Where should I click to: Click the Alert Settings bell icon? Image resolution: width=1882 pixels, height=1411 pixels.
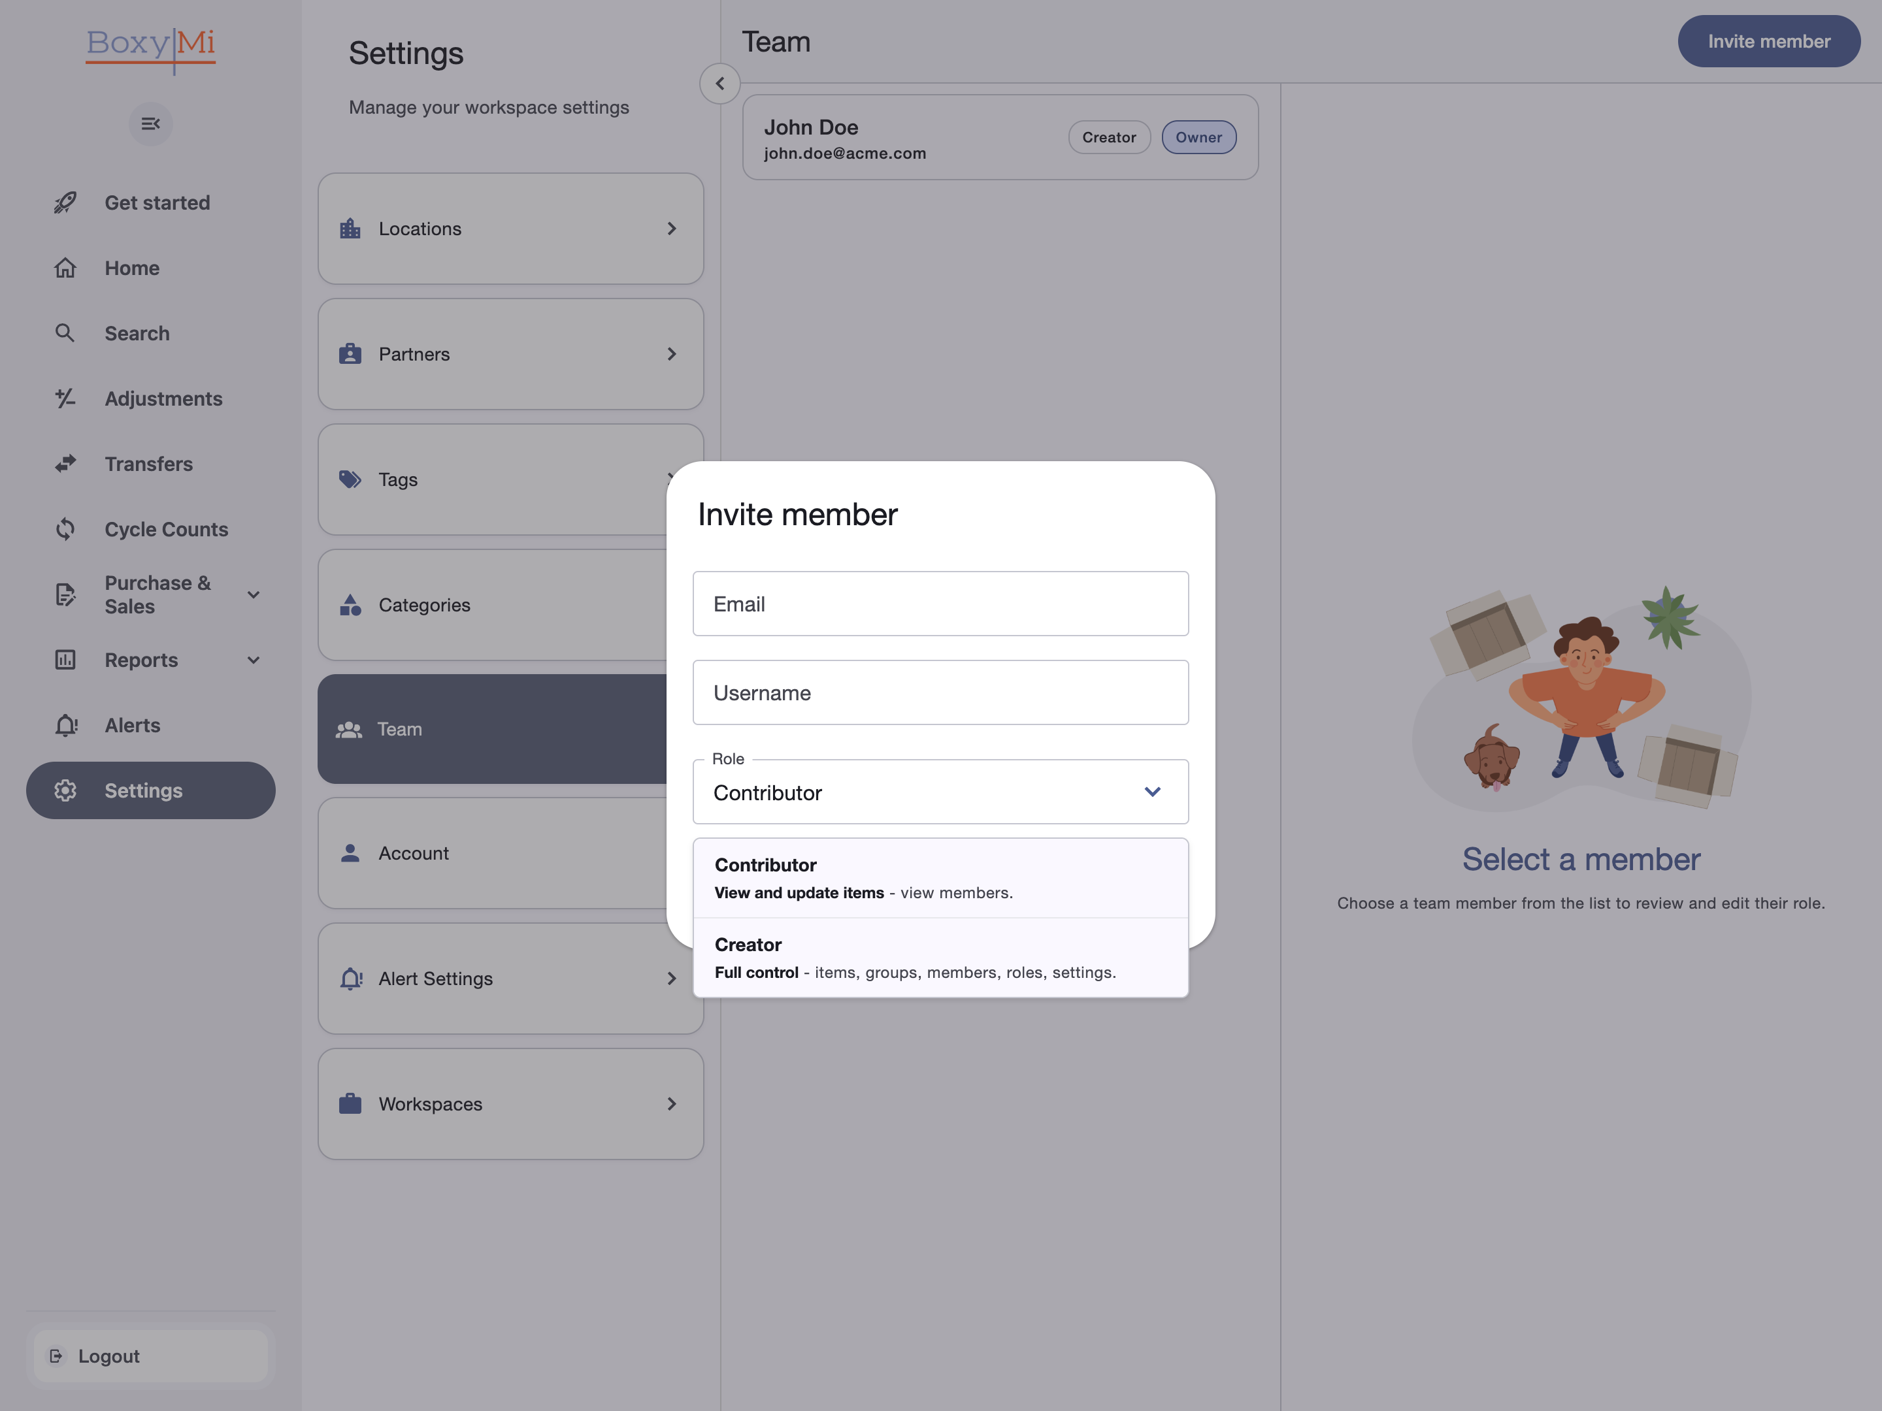[x=352, y=979]
